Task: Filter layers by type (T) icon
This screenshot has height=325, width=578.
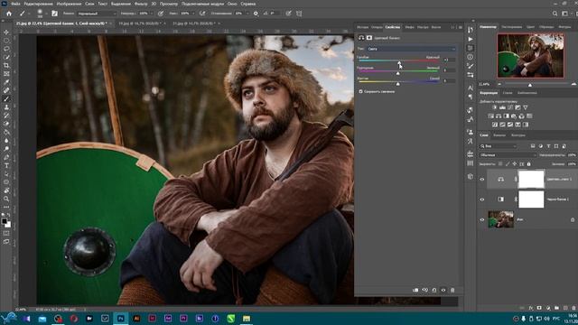Action: (548, 146)
